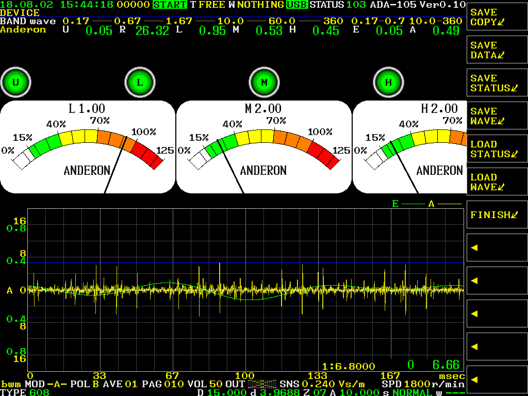Select the DEVICE label at top left
The width and height of the screenshot is (528, 396).
[x=20, y=13]
